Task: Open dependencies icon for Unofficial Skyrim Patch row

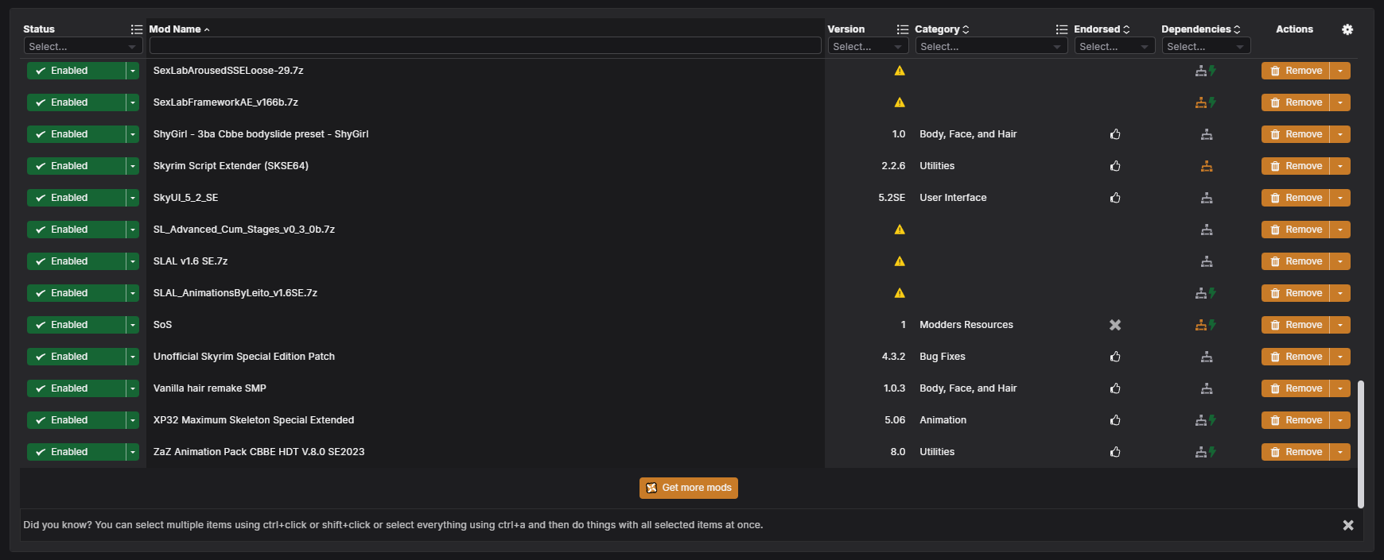Action: tap(1207, 357)
